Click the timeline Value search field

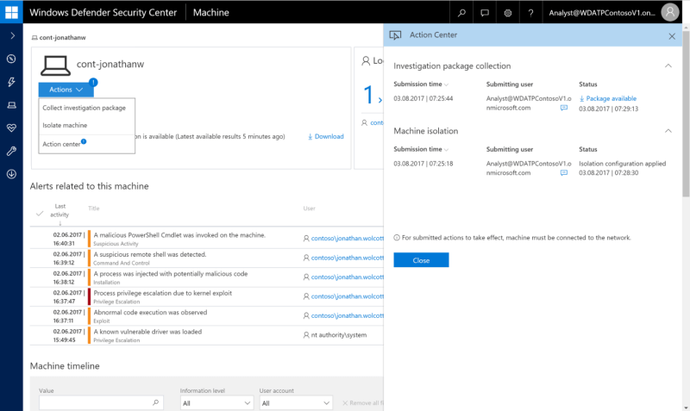101,402
